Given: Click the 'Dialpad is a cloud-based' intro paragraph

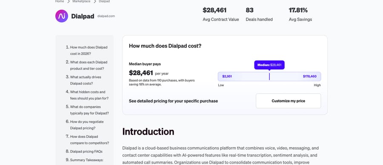Looking at the screenshot, I should [x=220, y=155].
